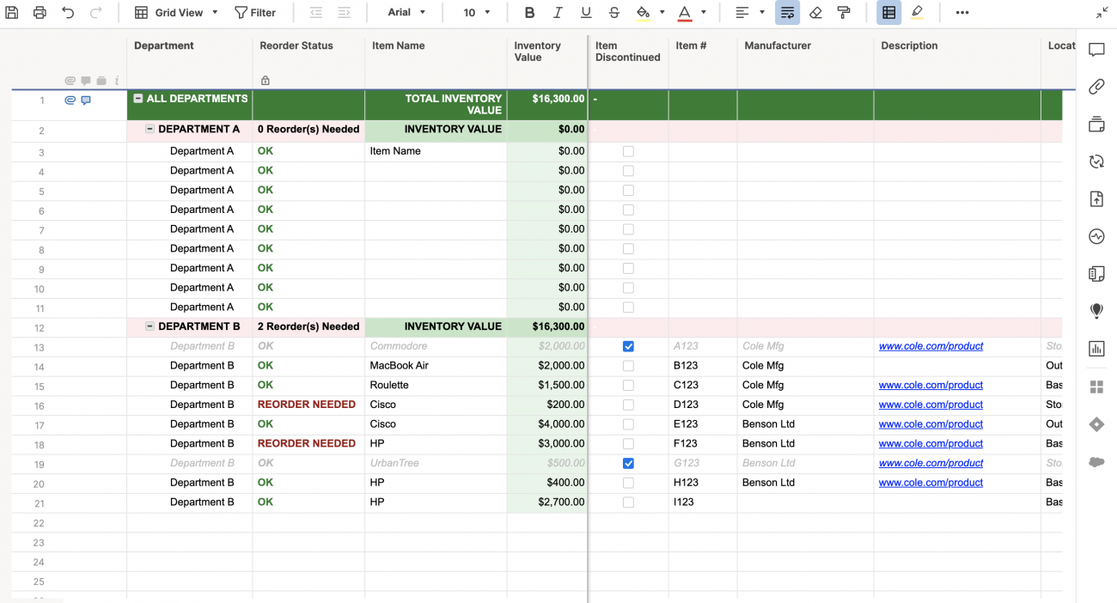Apply strikethrough formatting
The height and width of the screenshot is (603, 1117).
613,13
